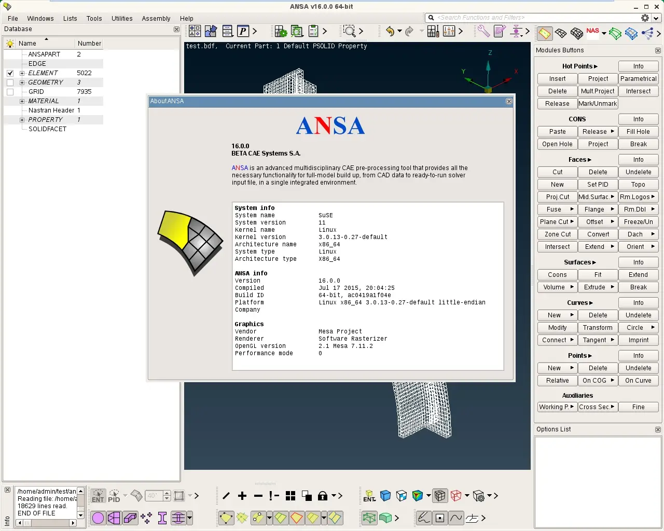Click the sine wave curve icon
This screenshot has width=664, height=531.
tap(456, 518)
